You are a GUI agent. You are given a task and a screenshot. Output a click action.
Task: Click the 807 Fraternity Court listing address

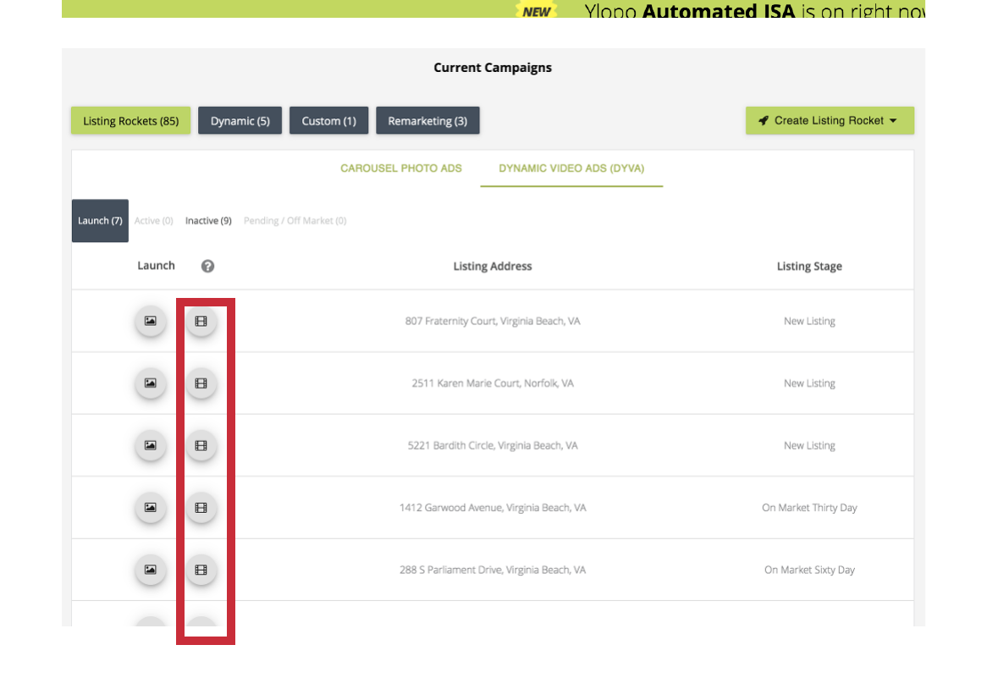pyautogui.click(x=492, y=322)
